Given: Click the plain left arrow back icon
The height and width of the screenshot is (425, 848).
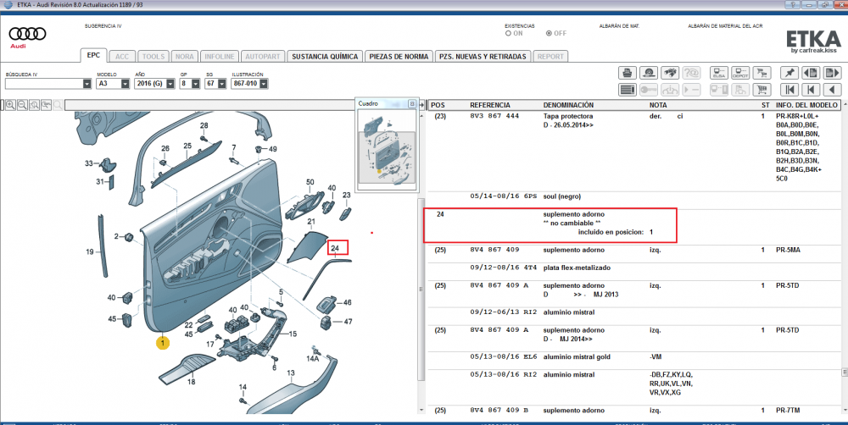Looking at the screenshot, I should [832, 90].
